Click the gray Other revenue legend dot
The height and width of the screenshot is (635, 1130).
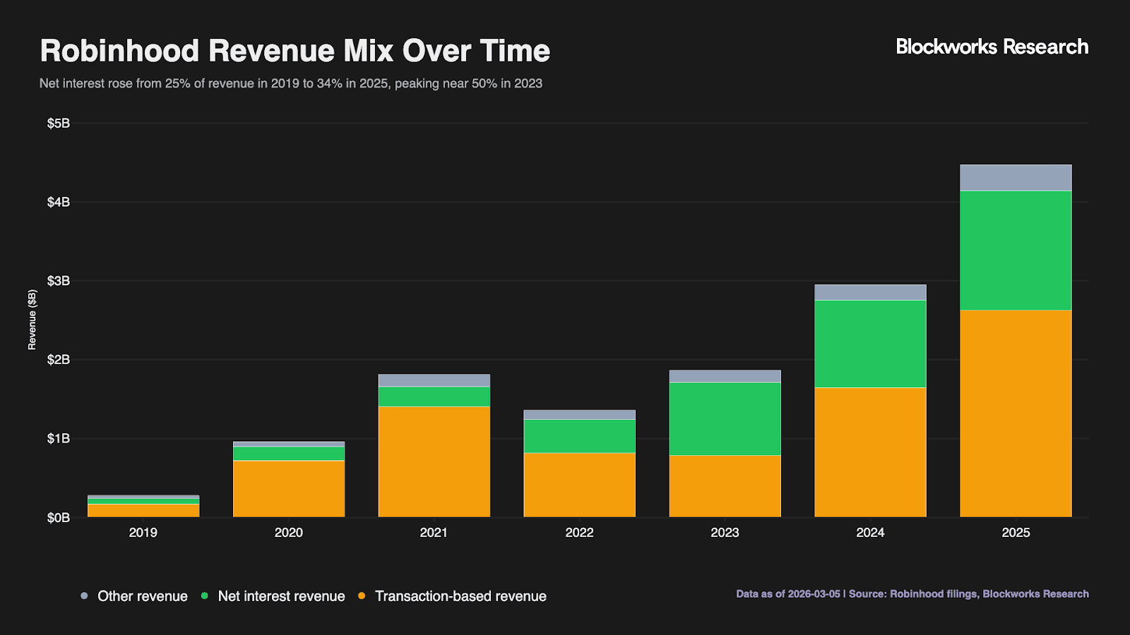pos(85,596)
